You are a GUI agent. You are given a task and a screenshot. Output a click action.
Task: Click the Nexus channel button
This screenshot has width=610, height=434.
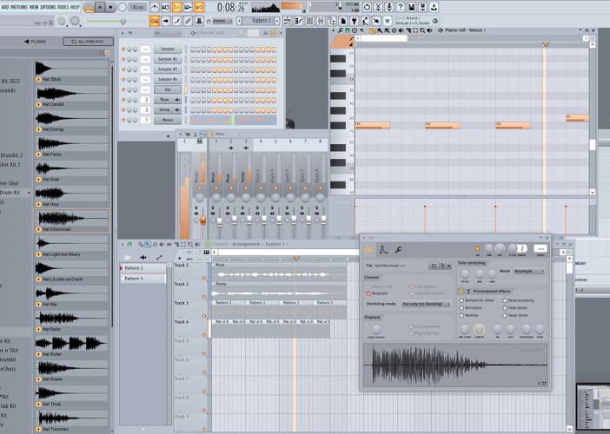168,121
